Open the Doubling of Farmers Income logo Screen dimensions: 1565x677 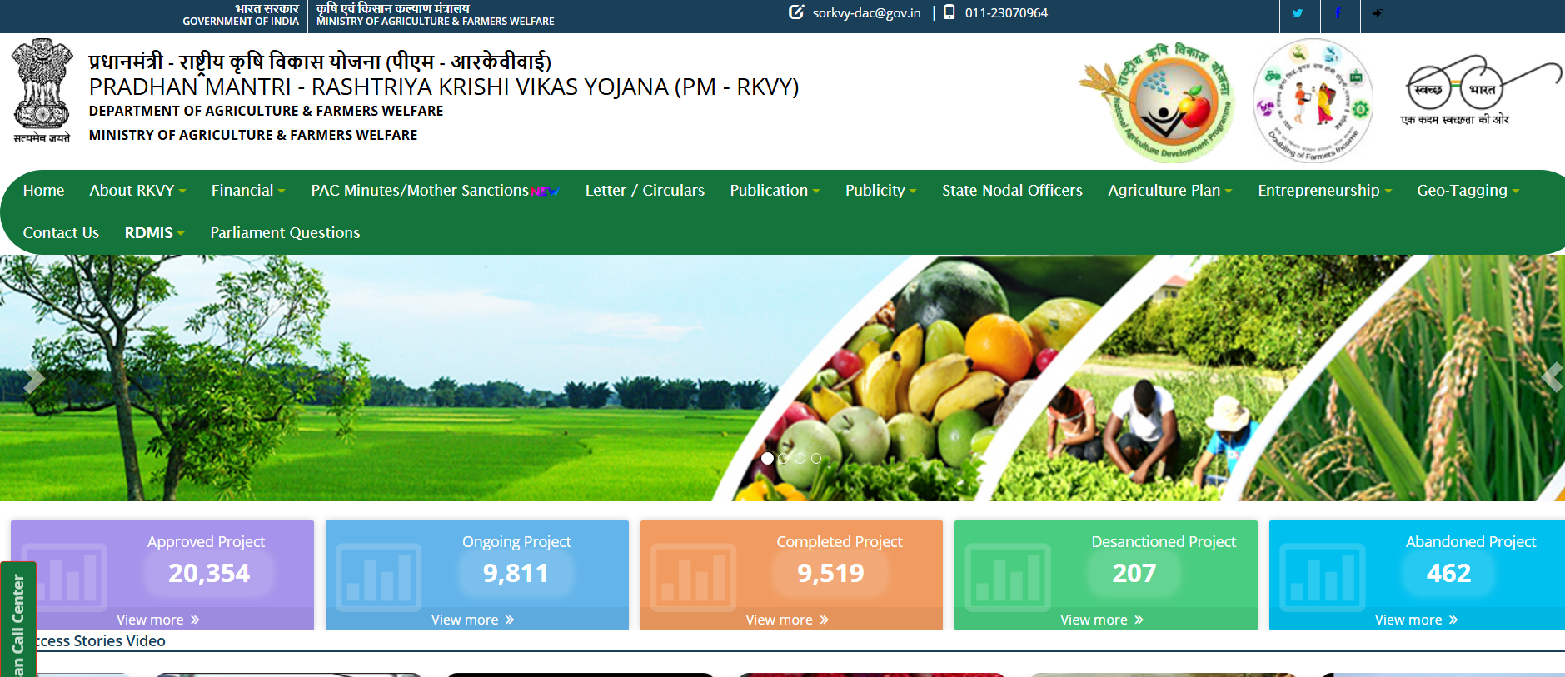click(x=1313, y=101)
